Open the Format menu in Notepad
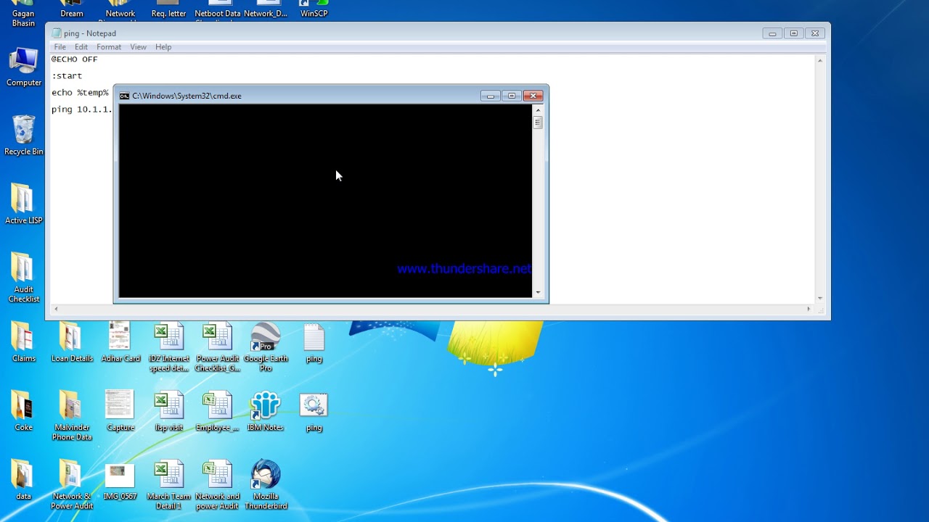 [109, 47]
